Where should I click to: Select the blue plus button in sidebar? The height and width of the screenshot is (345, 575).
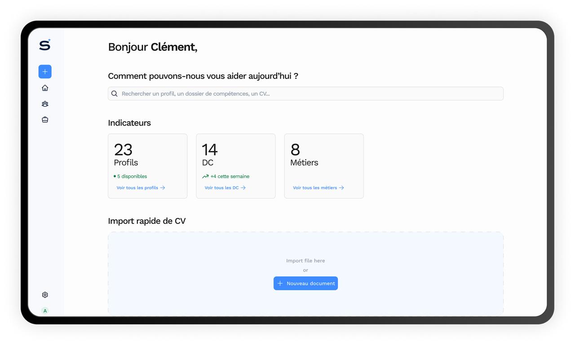(x=44, y=71)
